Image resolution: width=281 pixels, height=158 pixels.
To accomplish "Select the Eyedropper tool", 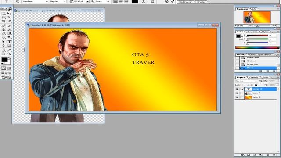I will pyautogui.click(x=9, y=50).
